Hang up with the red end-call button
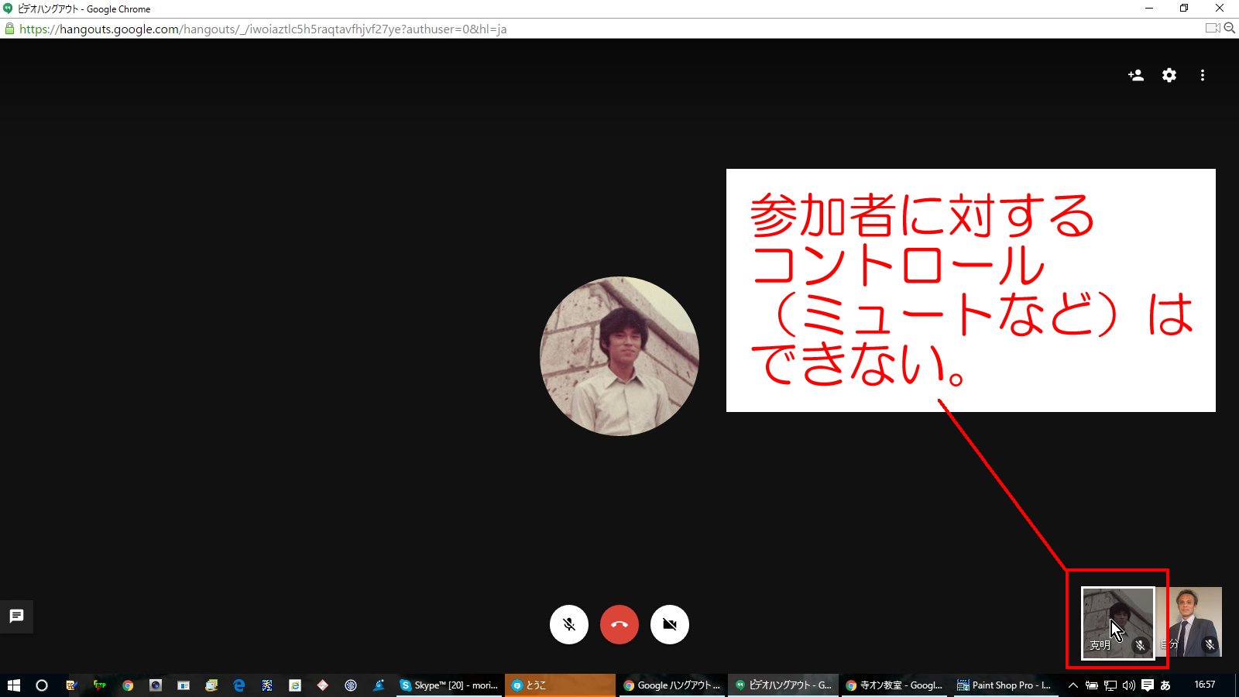 [x=619, y=624]
